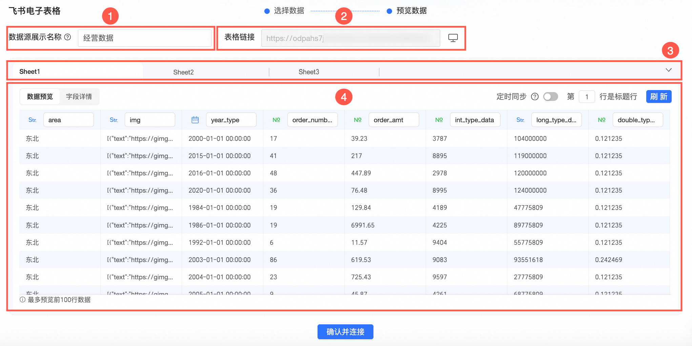
Task: Click the 数据源展示名称 input field
Action: [x=145, y=38]
